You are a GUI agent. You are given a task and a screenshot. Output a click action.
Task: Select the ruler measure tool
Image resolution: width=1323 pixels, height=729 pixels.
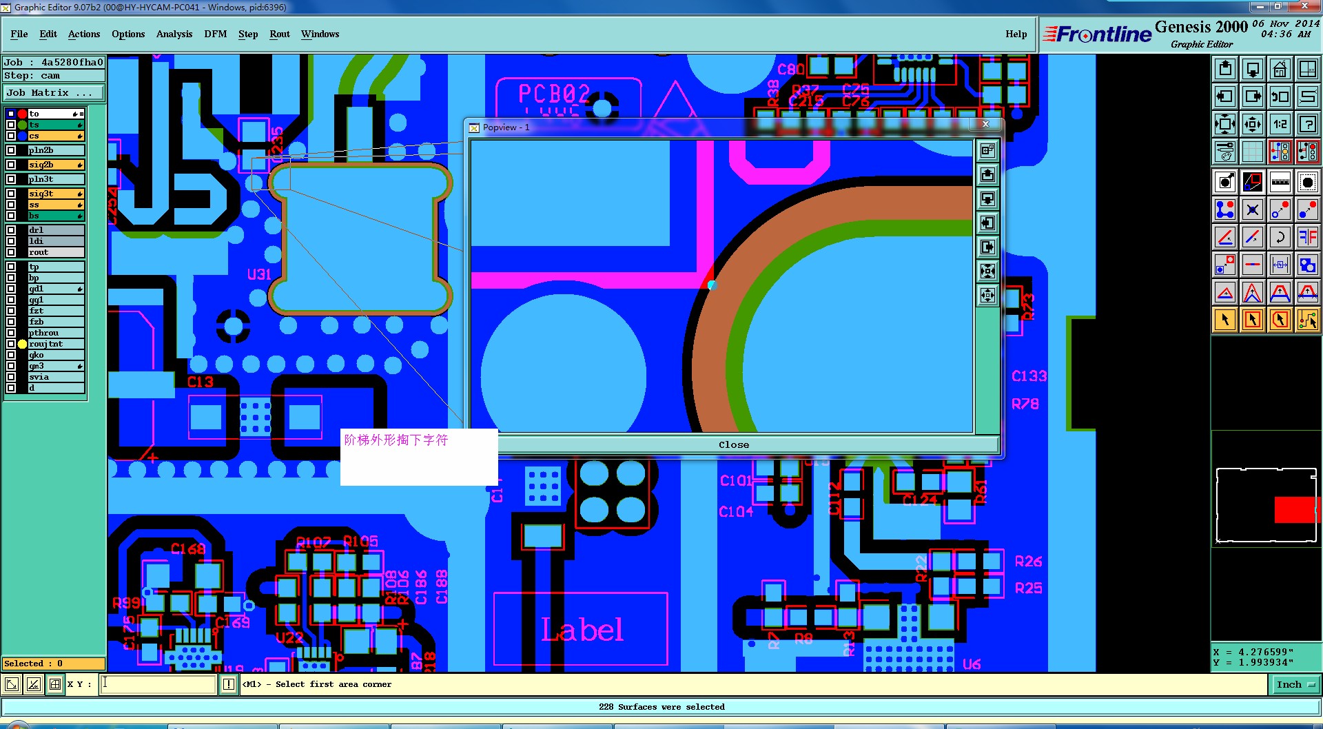tap(1280, 182)
